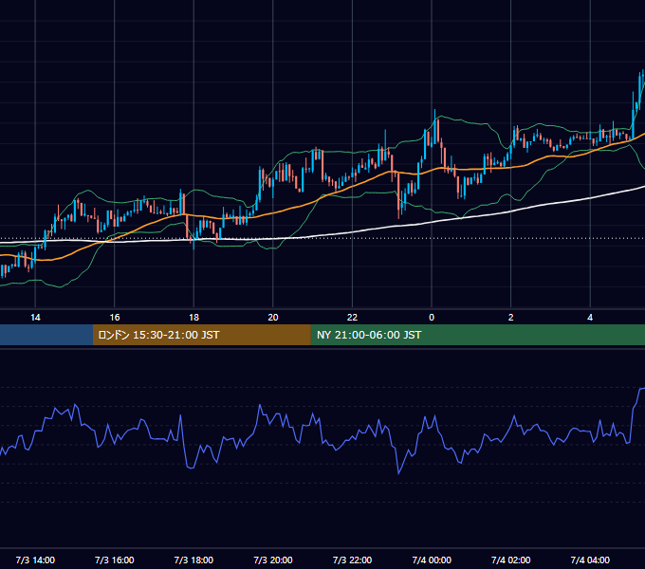Viewport: 645px width, 569px height.
Task: Click the NY 21:00-06:00 JST session bar
Action: pos(477,335)
